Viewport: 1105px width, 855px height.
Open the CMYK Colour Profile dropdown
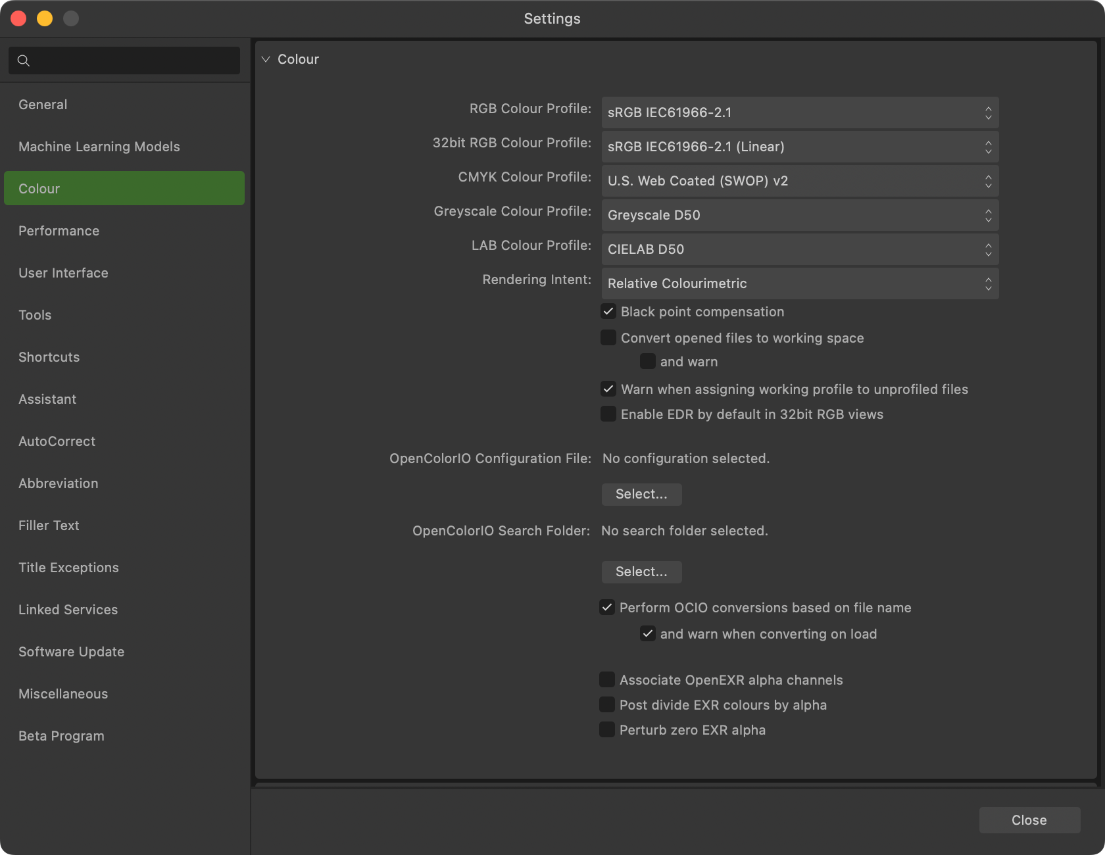pyautogui.click(x=799, y=181)
